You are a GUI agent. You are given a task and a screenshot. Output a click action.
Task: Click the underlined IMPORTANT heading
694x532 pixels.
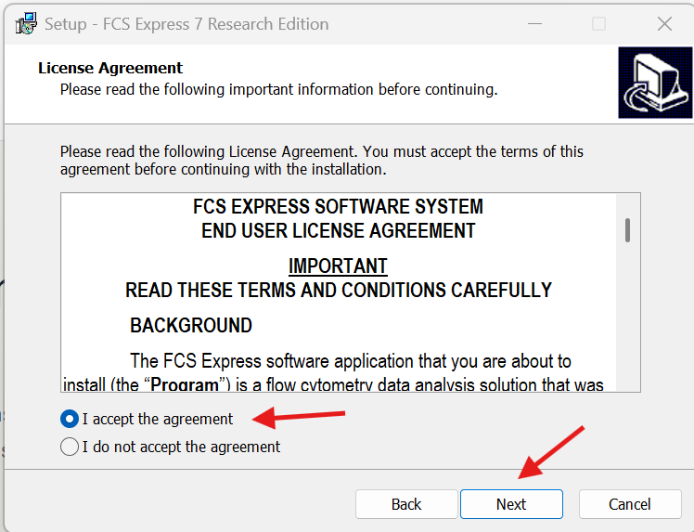[338, 266]
